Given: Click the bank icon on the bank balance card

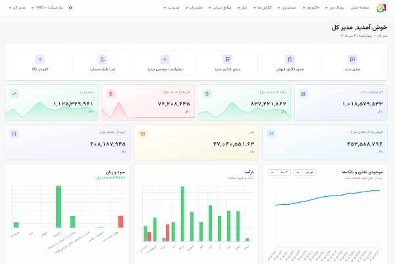Looking at the screenshot, I should [303, 93].
